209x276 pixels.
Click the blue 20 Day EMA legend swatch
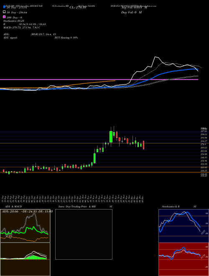coord(4,7)
